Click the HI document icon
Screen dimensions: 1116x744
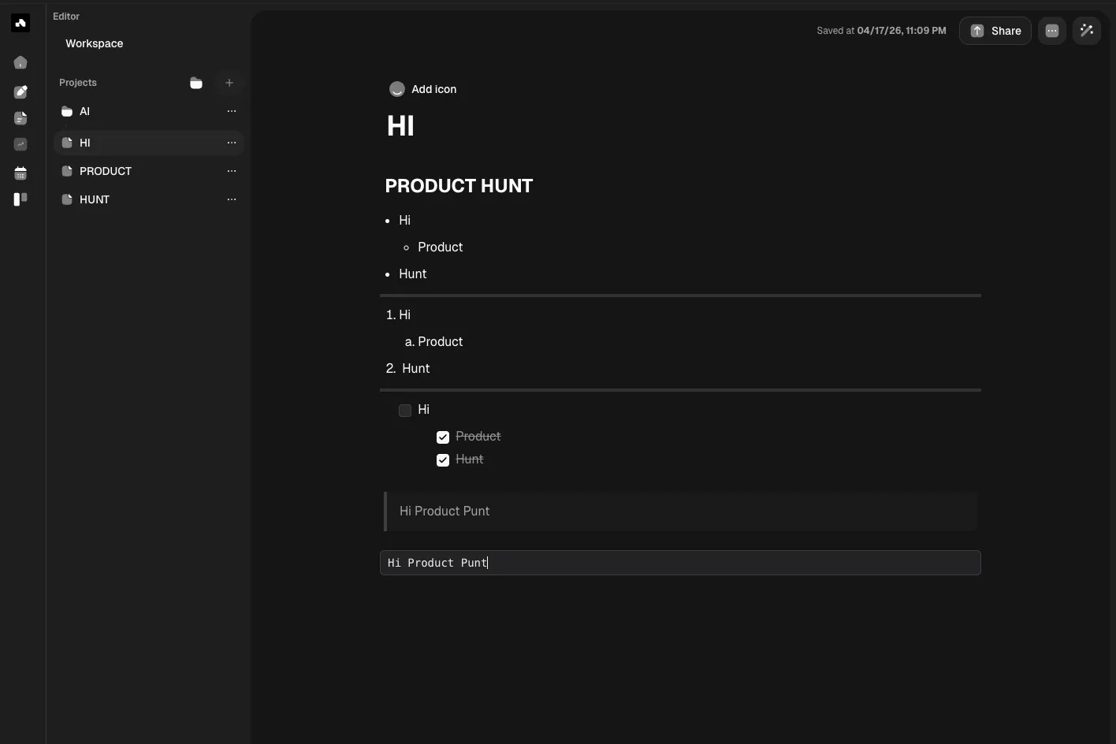[x=67, y=143]
